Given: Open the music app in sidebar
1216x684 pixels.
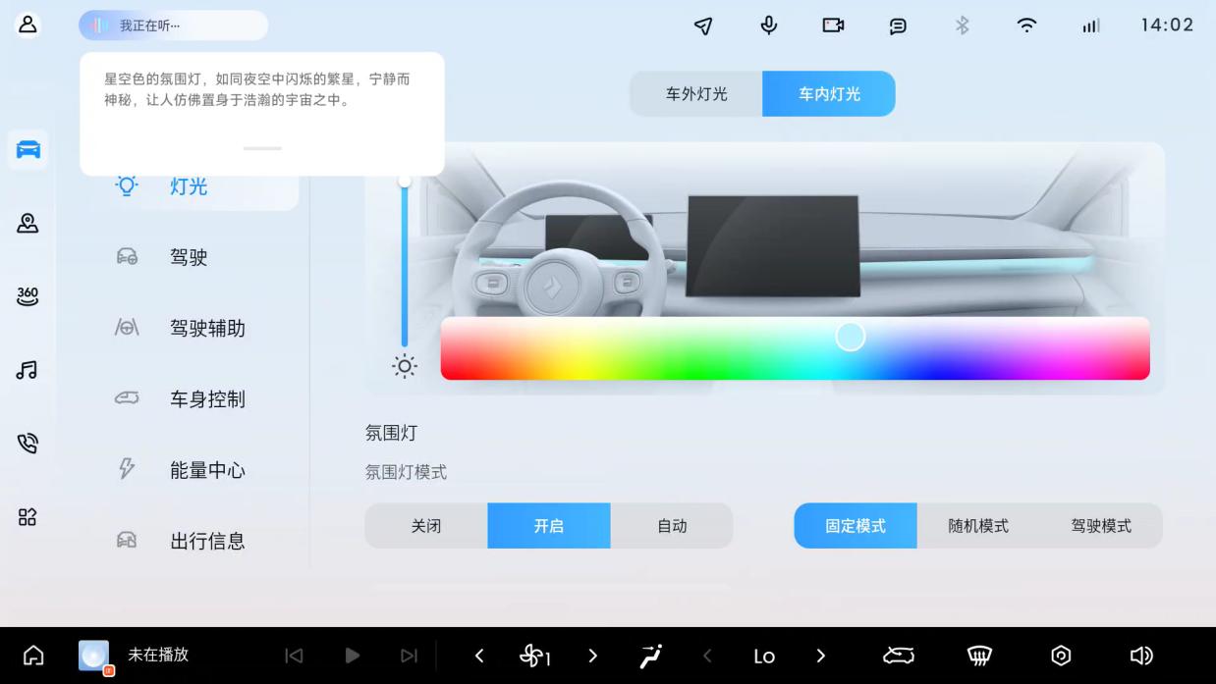Looking at the screenshot, I should click(28, 370).
